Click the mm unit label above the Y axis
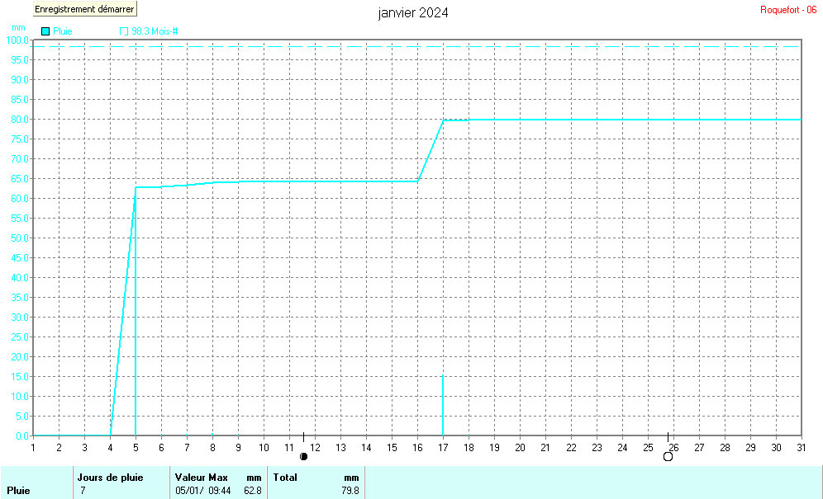Image resolution: width=823 pixels, height=499 pixels. point(18,28)
